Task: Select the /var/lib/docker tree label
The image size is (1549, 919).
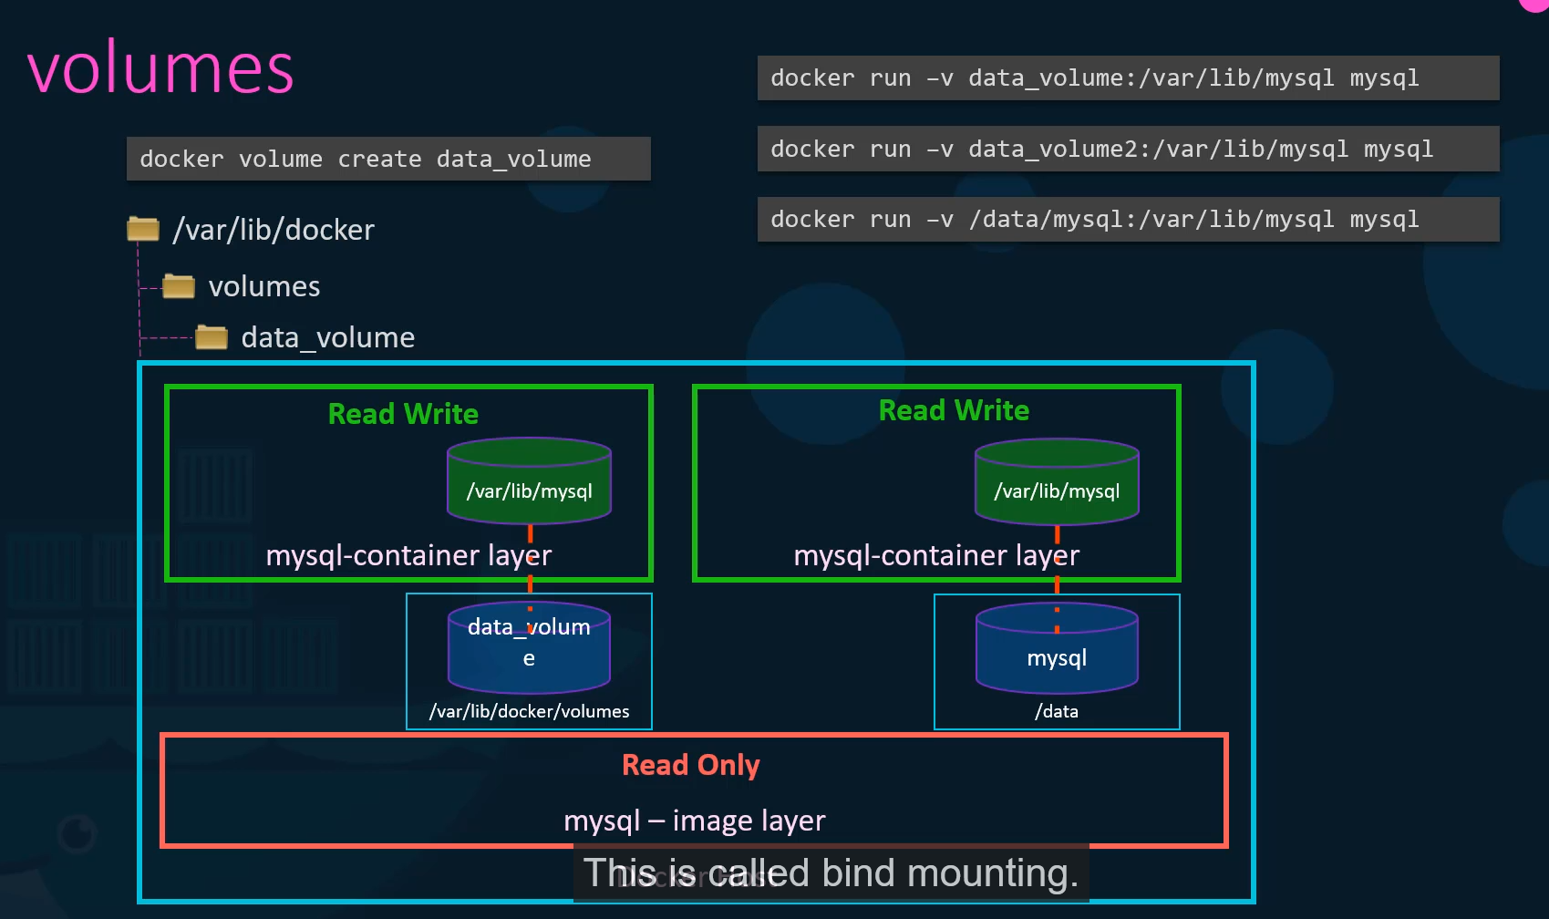Action: [x=274, y=230]
